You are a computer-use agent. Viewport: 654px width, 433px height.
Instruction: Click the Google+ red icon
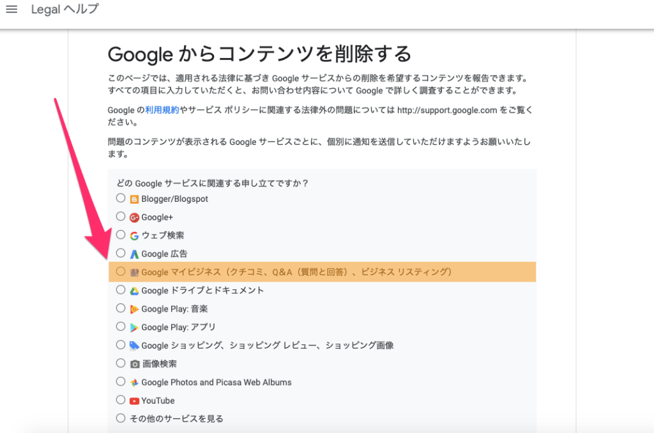134,217
